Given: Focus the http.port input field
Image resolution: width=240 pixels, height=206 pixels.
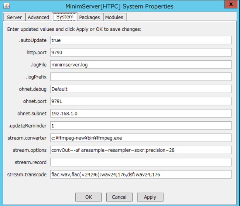Looking at the screenshot, I should coord(141,53).
